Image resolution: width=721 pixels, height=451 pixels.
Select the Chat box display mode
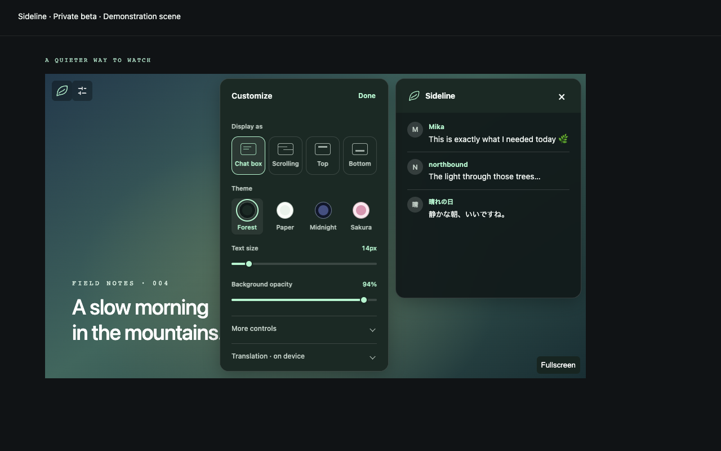click(x=248, y=156)
